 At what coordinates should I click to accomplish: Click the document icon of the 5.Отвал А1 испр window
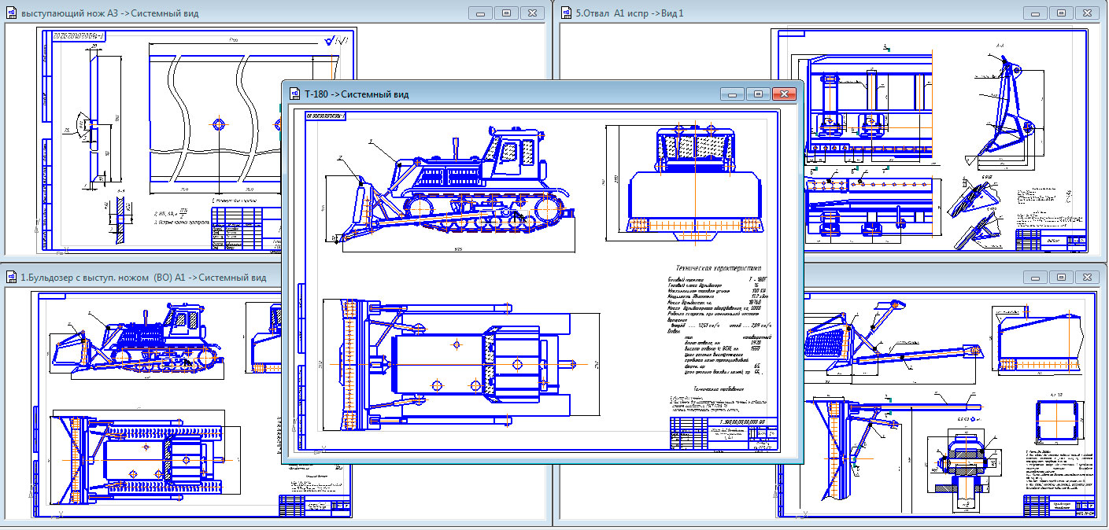coord(566,13)
